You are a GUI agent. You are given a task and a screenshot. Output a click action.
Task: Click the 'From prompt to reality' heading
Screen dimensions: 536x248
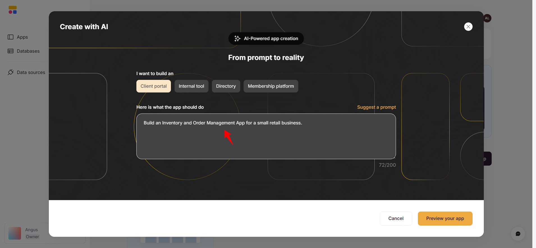(x=266, y=57)
